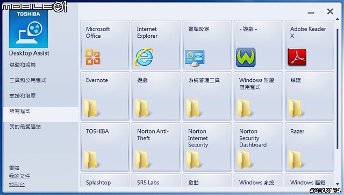Open the 我的文件 link
Screen dimensions: 344x195
[19, 176]
